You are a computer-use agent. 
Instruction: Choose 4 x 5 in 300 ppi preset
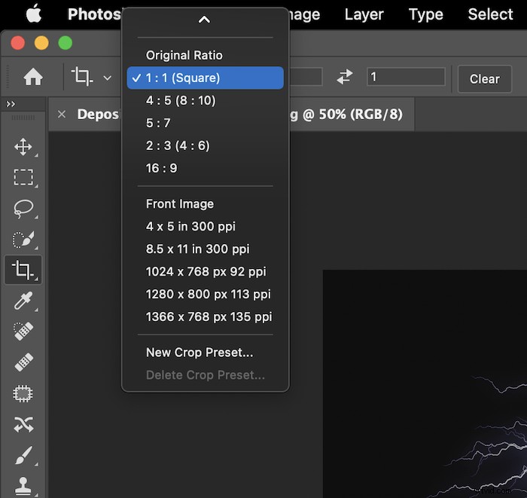[x=205, y=226]
